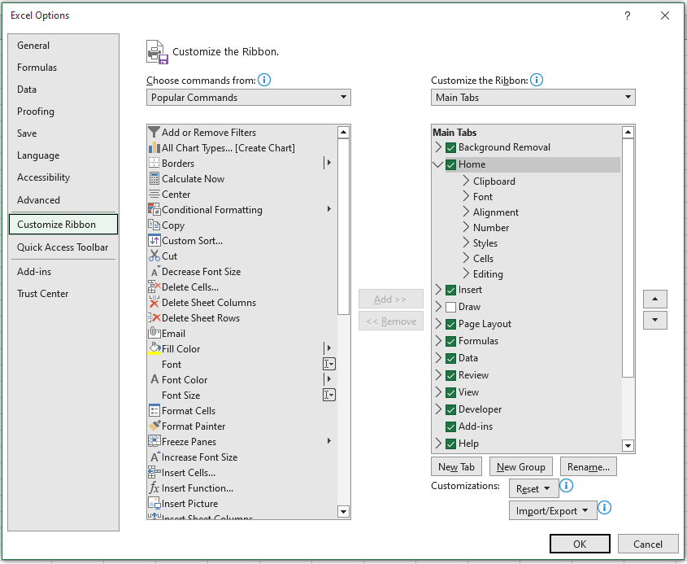Click the Format Painter brush icon
Image resolution: width=687 pixels, height=564 pixels.
tap(154, 426)
